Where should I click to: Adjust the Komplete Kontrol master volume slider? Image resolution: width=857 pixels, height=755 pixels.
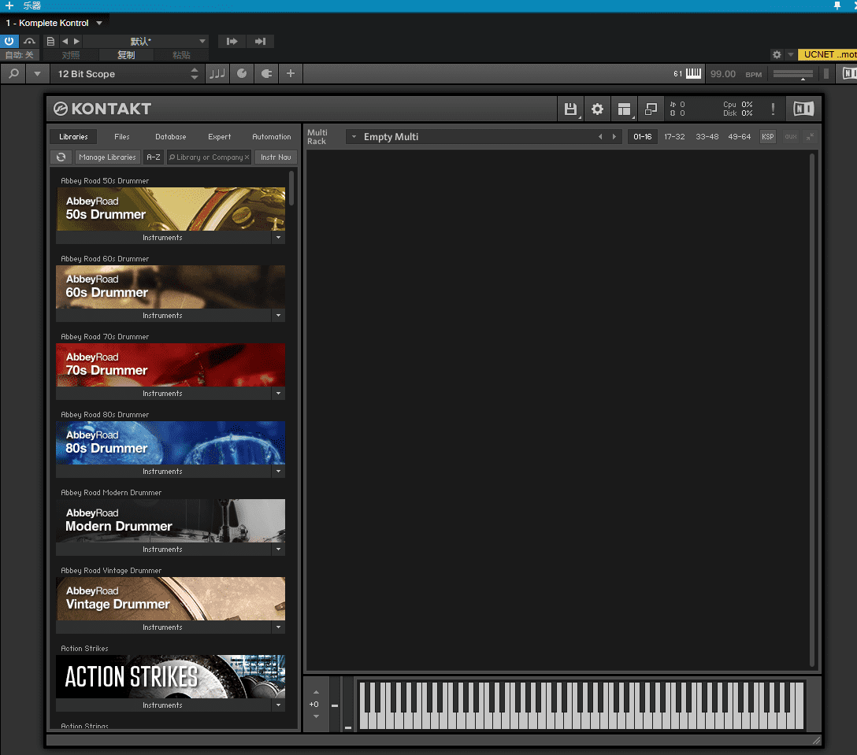(x=793, y=74)
